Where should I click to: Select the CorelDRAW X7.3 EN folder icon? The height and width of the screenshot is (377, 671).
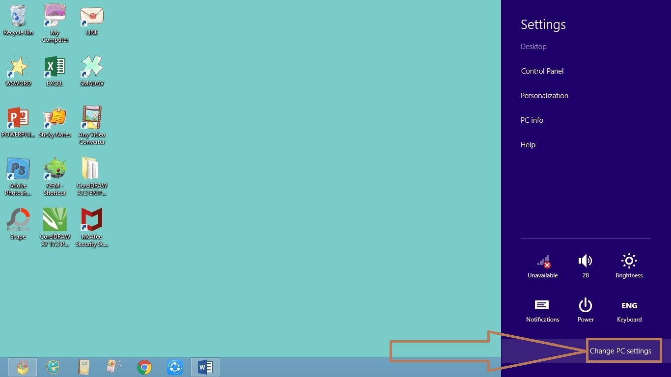click(x=92, y=177)
